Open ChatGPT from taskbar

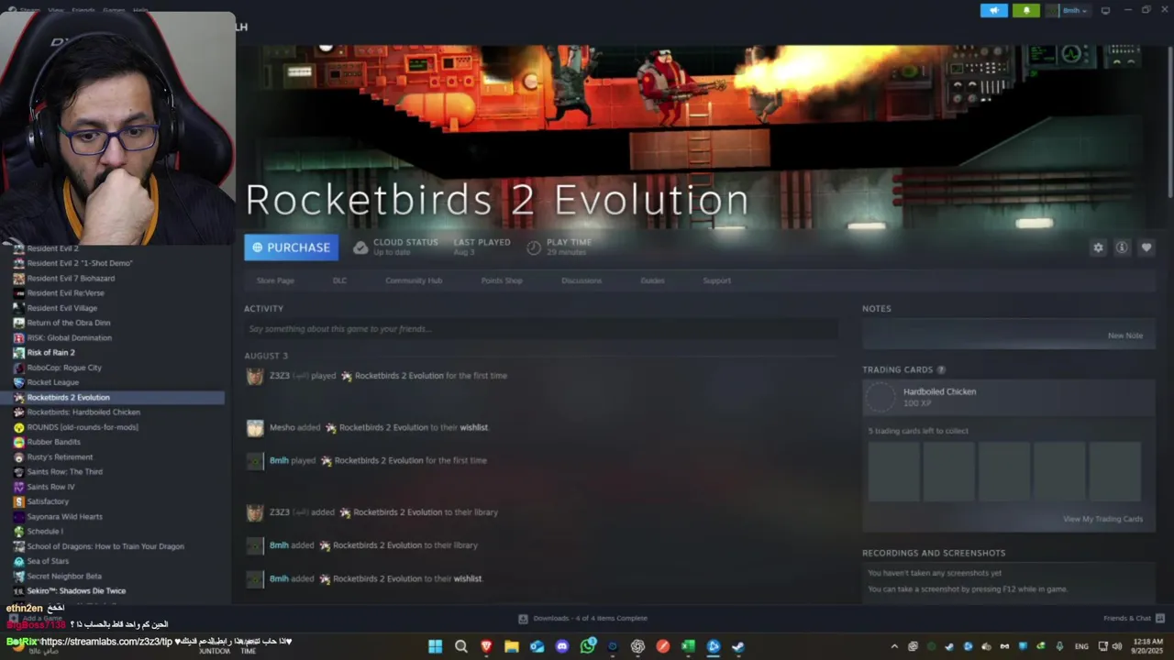click(x=637, y=646)
